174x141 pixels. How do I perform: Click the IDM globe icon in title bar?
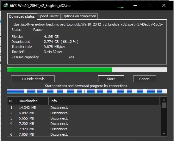pyautogui.click(x=6, y=5)
